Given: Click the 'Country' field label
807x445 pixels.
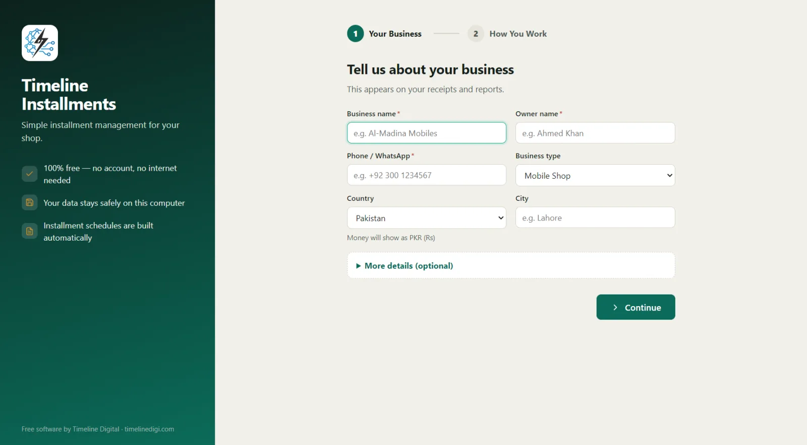Looking at the screenshot, I should (360, 198).
